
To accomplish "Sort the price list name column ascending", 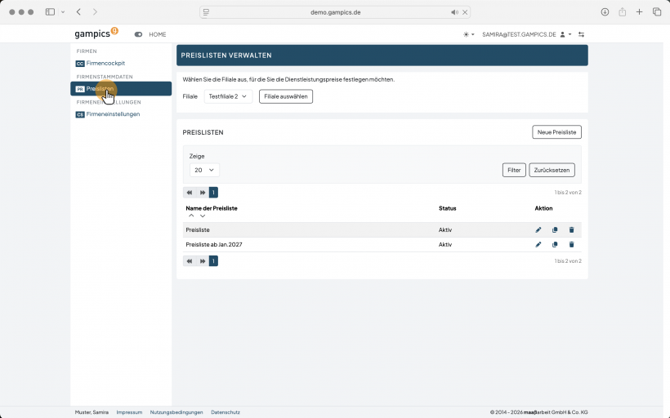I will coord(191,216).
